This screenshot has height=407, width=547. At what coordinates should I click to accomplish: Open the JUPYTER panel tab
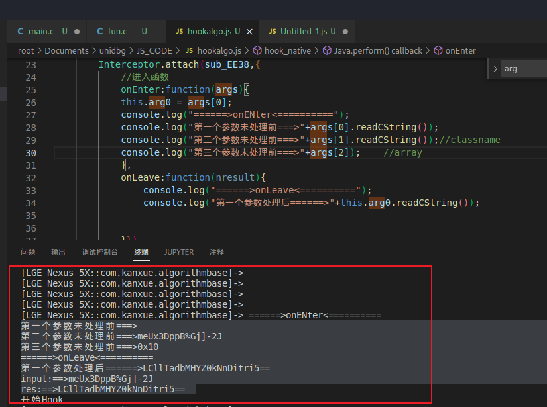point(179,252)
